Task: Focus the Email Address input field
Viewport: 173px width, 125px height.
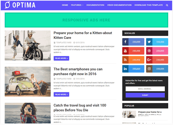Action: 145,89
